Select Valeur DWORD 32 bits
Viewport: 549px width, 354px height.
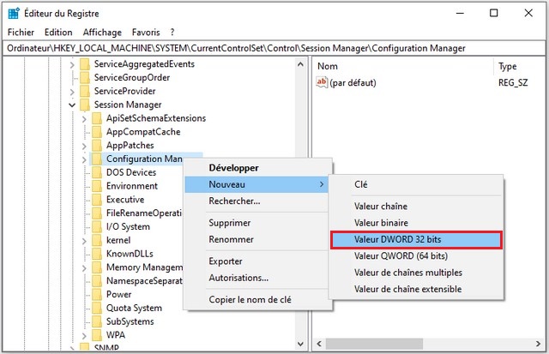click(416, 240)
